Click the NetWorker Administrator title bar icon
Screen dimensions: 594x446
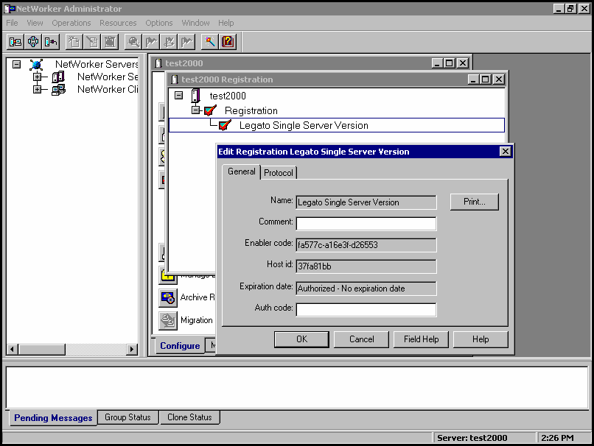[x=10, y=9]
